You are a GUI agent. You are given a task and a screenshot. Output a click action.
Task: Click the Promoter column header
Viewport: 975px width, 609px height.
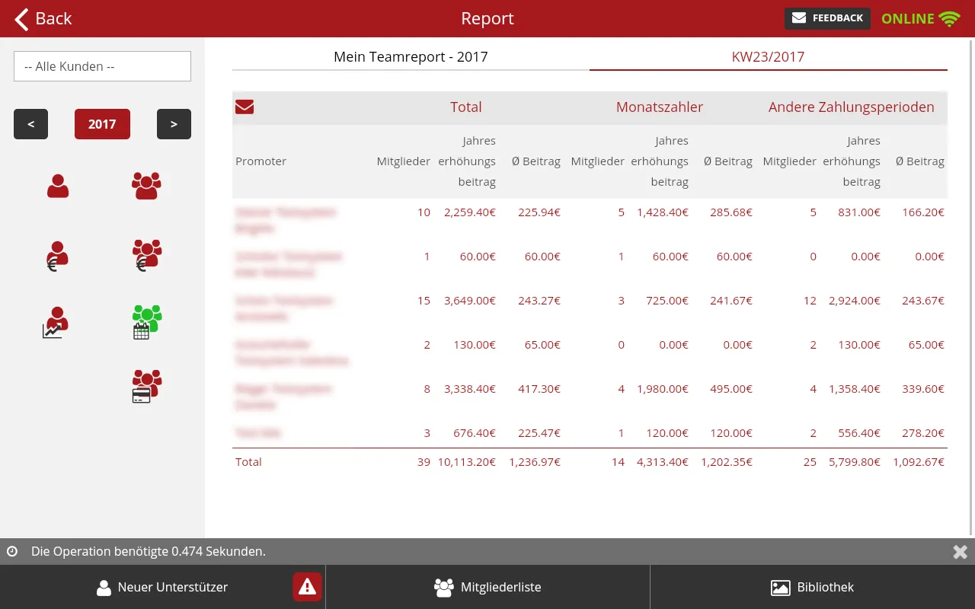(261, 161)
